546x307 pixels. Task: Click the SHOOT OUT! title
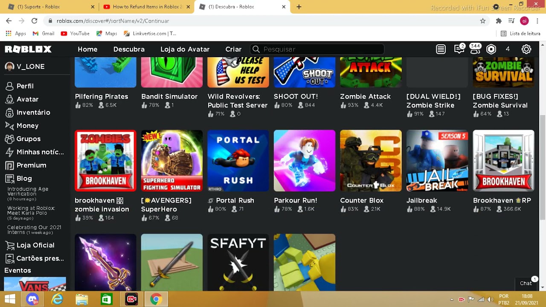click(296, 97)
